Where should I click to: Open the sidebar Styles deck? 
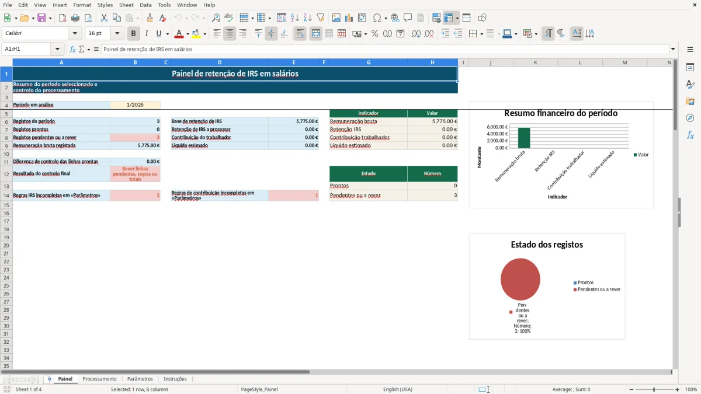pyautogui.click(x=690, y=85)
